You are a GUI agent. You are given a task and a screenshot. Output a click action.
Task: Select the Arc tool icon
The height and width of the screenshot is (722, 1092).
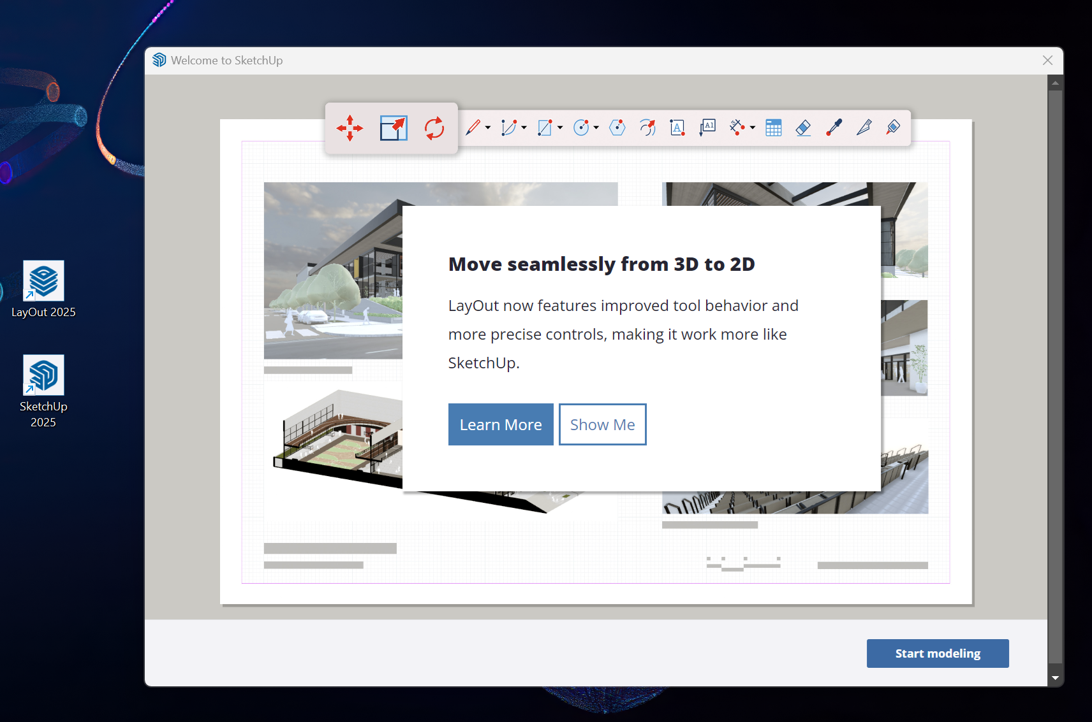pos(508,127)
